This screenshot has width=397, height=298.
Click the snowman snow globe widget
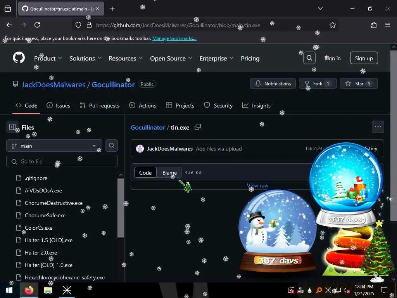coord(278,230)
